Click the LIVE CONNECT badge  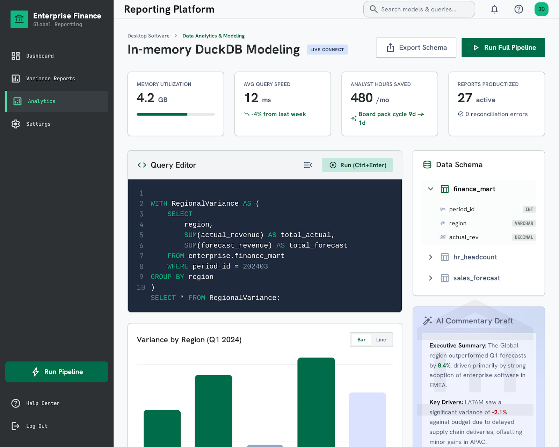coord(327,50)
